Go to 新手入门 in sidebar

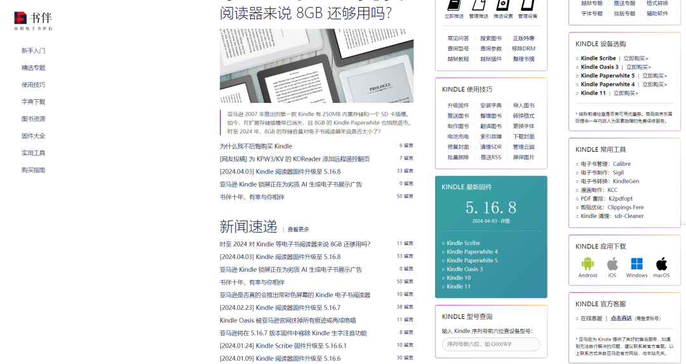tap(33, 51)
